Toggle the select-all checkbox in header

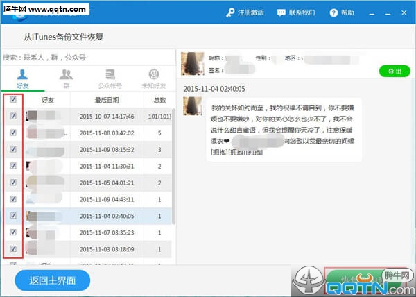pos(12,99)
